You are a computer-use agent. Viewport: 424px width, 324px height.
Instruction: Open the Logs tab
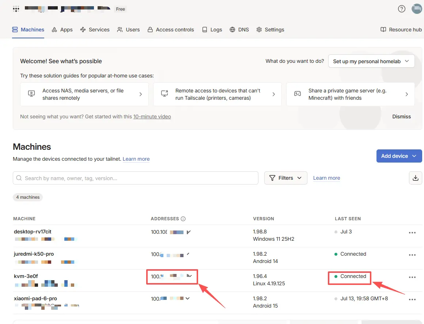click(212, 30)
